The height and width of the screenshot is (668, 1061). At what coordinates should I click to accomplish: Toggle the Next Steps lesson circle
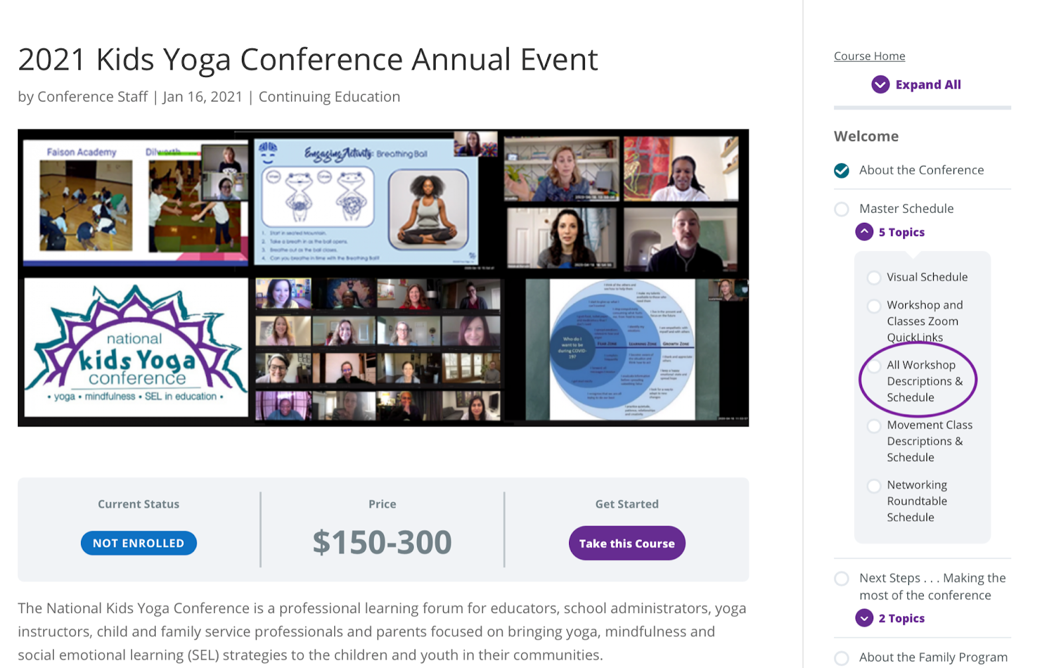(x=842, y=578)
